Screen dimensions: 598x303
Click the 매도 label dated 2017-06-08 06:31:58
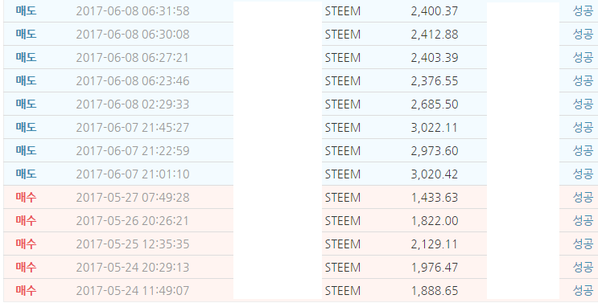click(x=26, y=11)
